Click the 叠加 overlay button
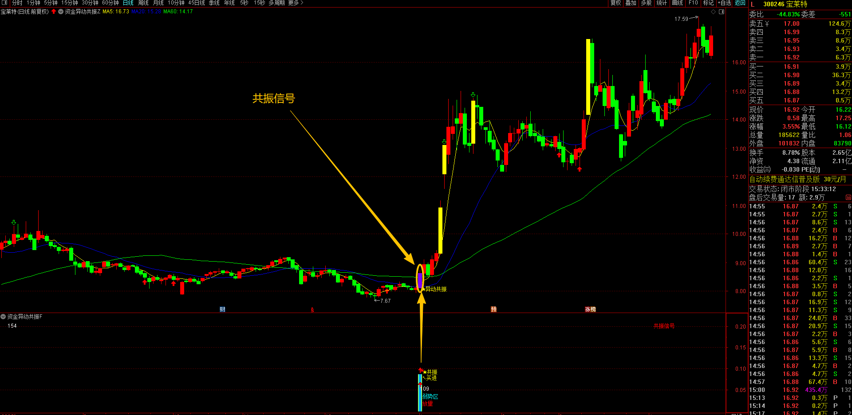The width and height of the screenshot is (852, 415). point(631,3)
